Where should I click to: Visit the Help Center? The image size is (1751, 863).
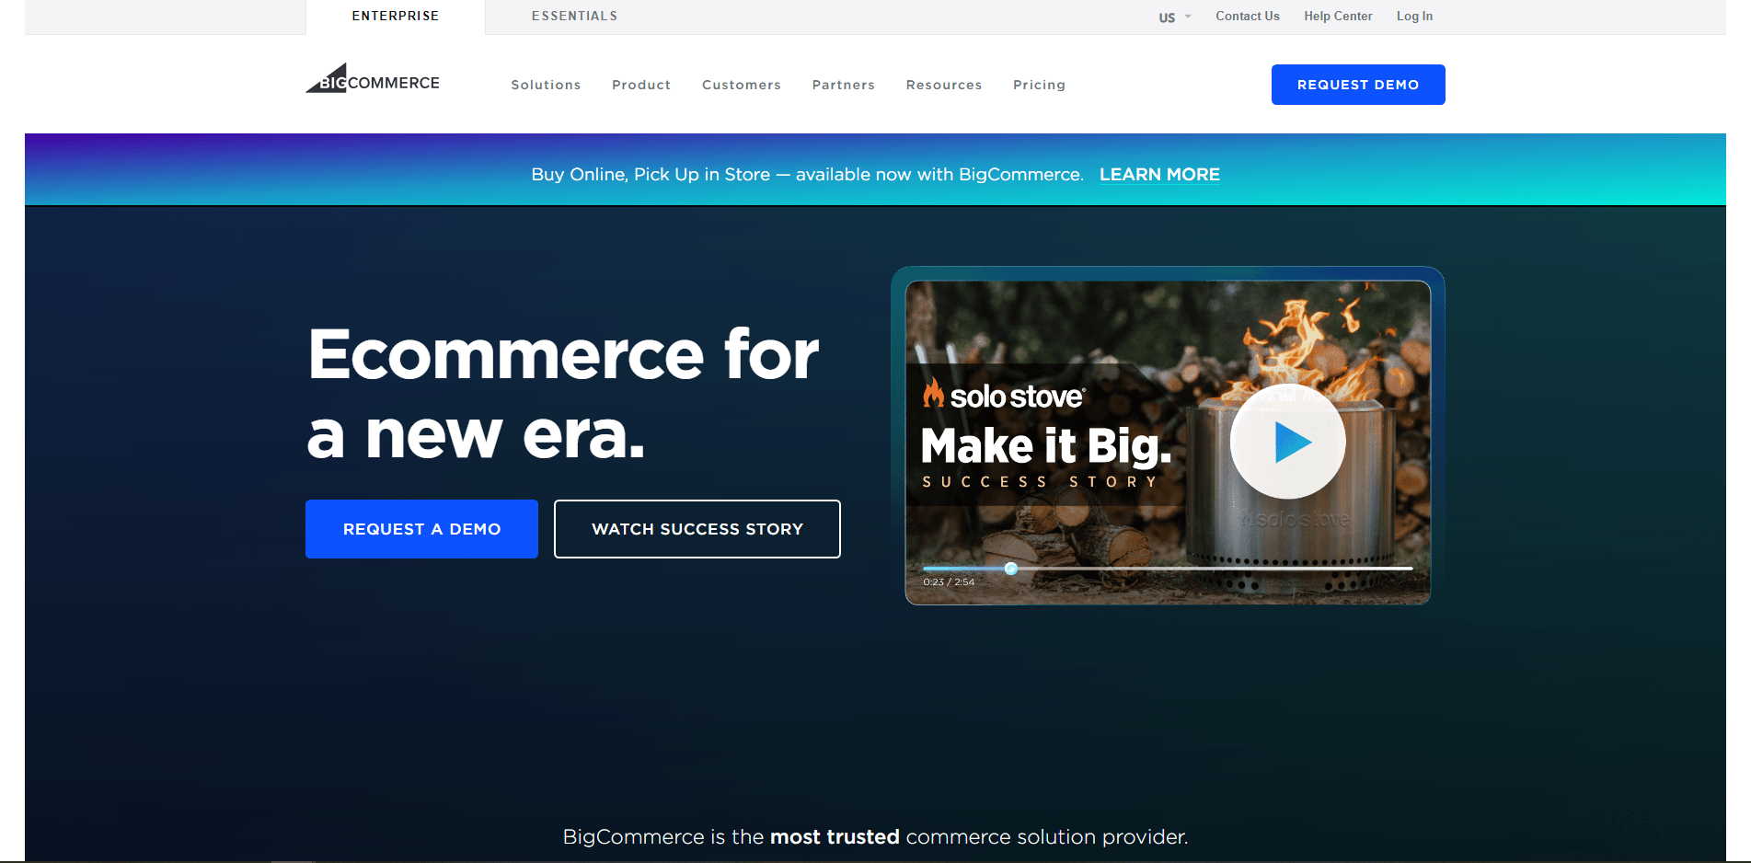point(1337,17)
